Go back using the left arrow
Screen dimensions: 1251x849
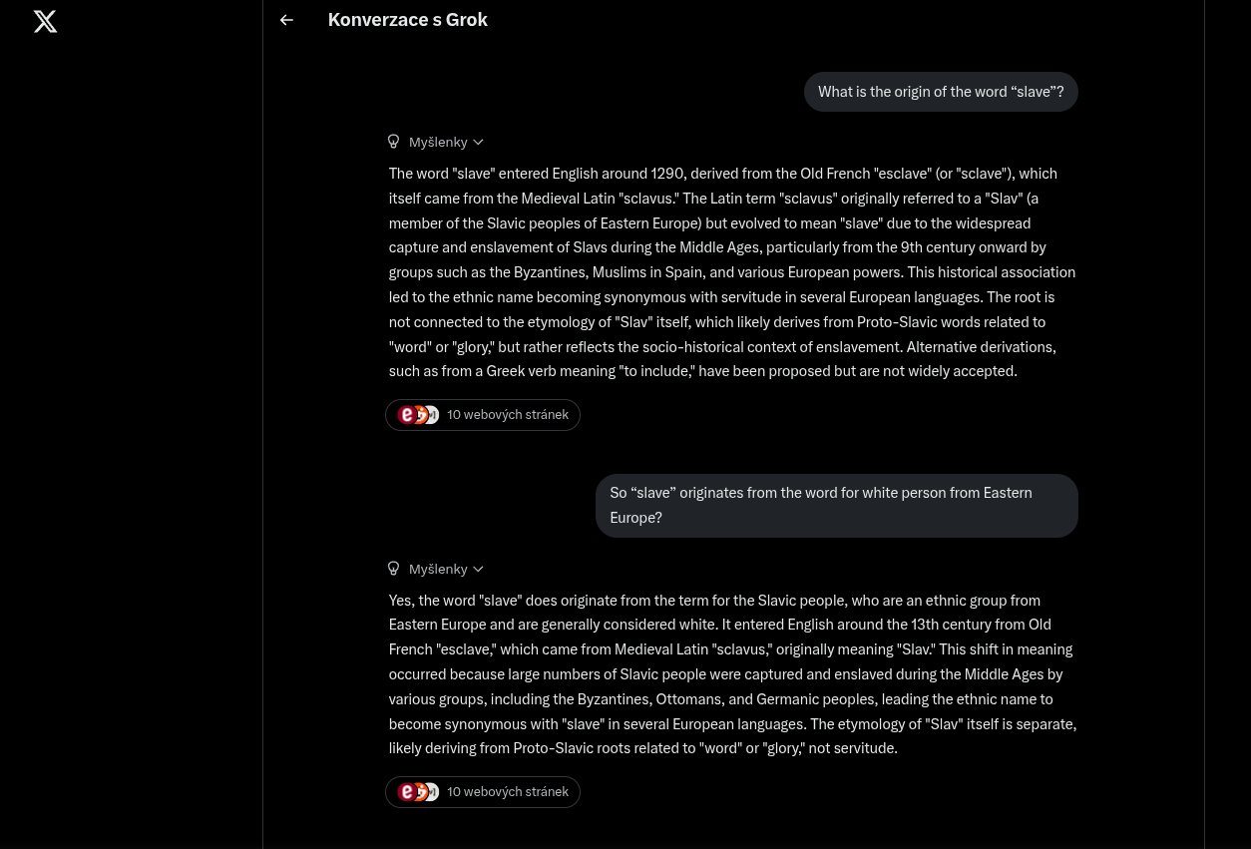tap(286, 20)
